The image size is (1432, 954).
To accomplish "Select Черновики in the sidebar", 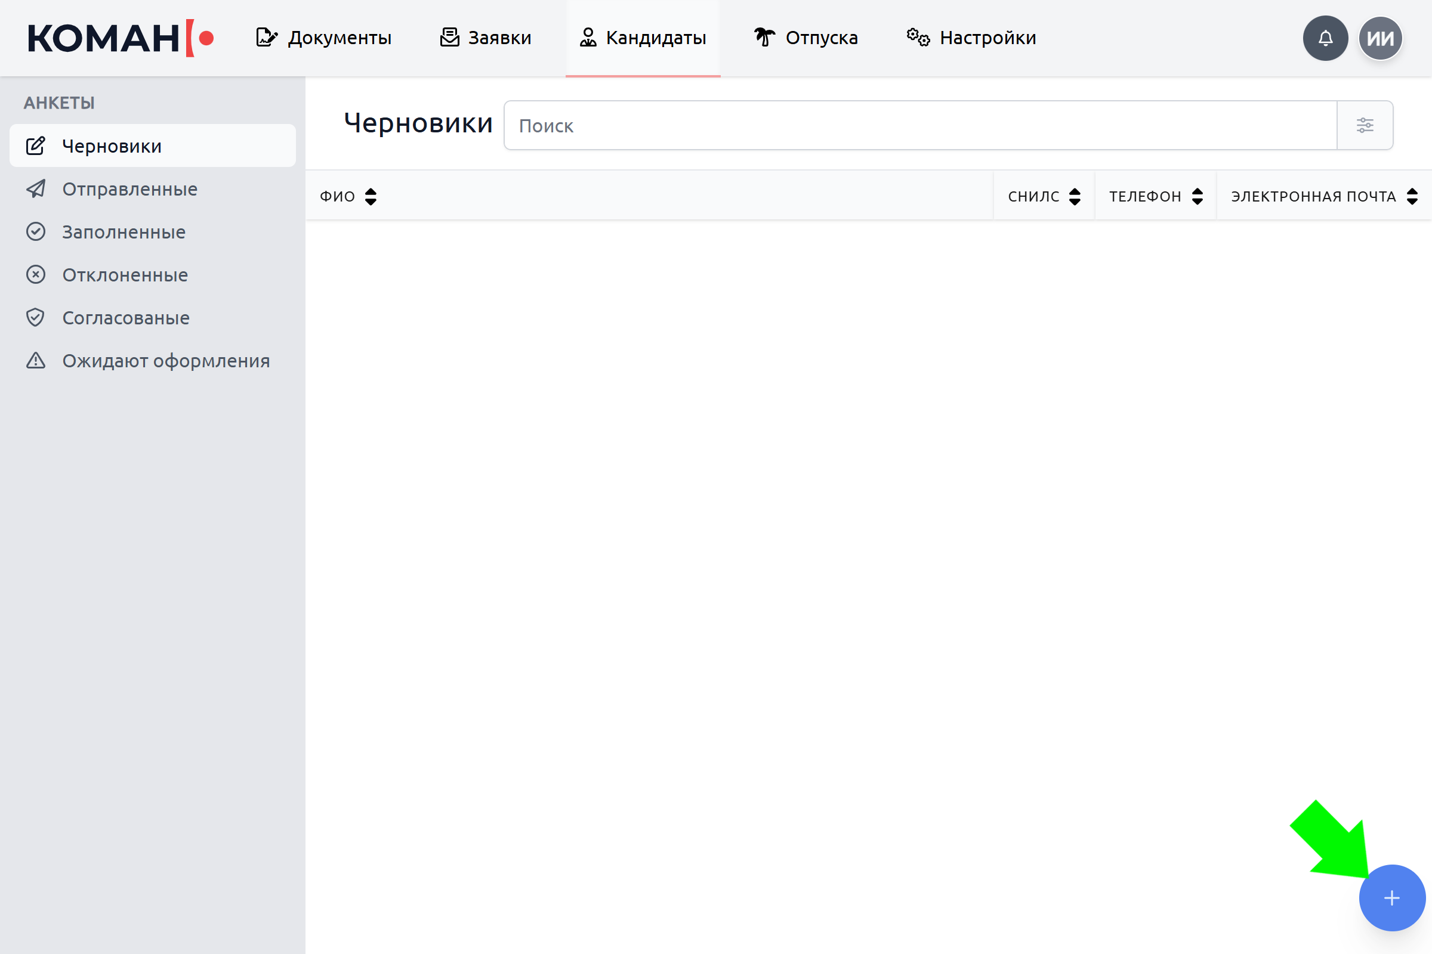I will click(x=152, y=146).
